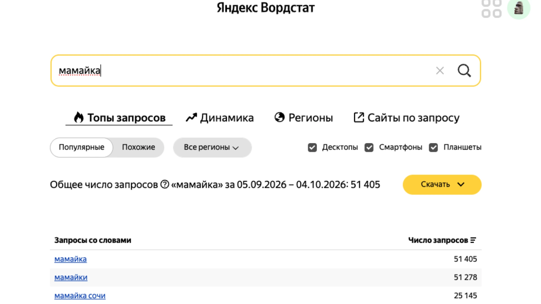The height and width of the screenshot is (304, 541).
Task: Click the Яндекс Вордстат title
Action: click(265, 8)
